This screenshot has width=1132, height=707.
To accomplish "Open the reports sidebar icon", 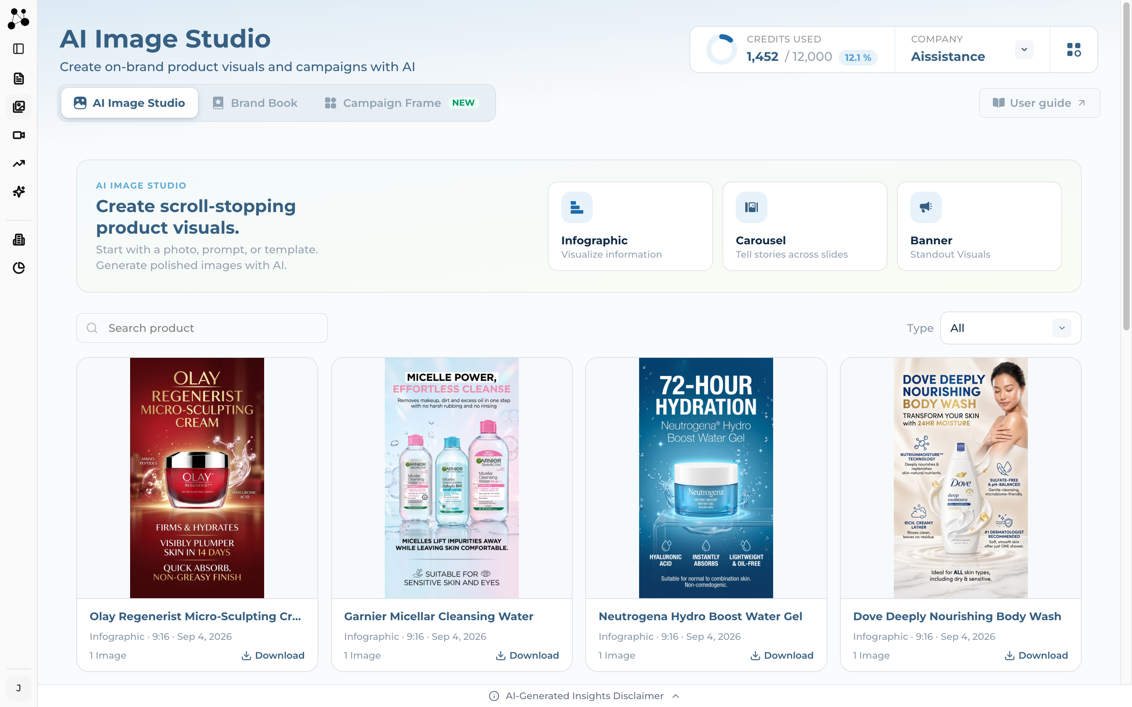I will [19, 240].
